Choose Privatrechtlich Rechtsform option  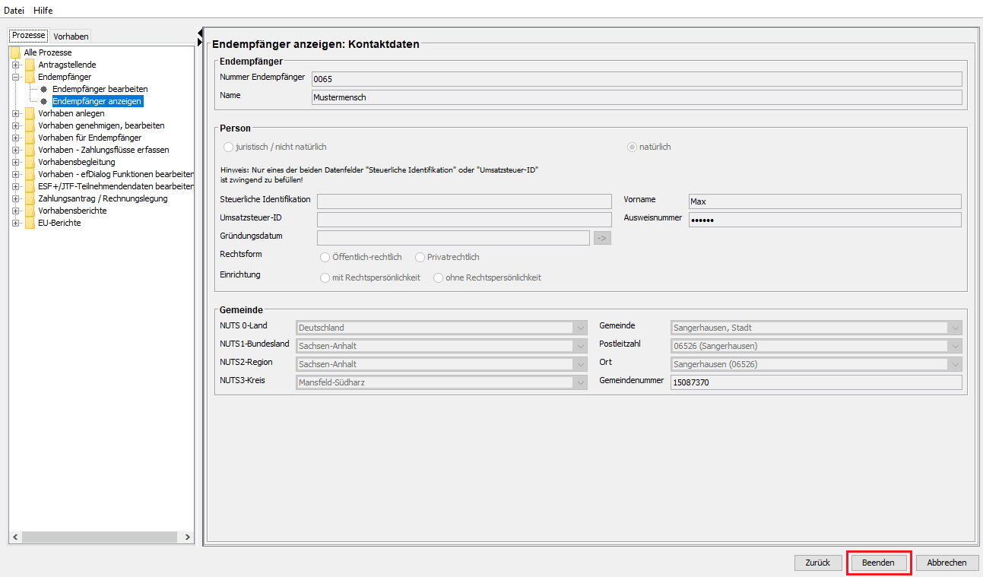click(420, 257)
